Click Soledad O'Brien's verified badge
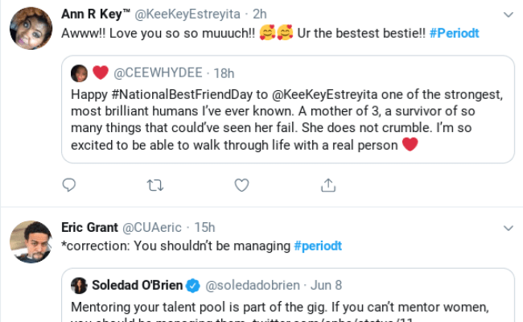523x322 pixels. tap(193, 285)
